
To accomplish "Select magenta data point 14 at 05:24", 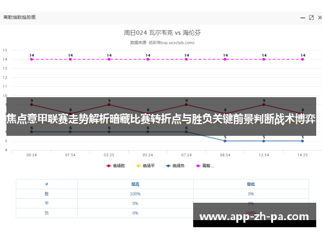I will tap(147, 59).
